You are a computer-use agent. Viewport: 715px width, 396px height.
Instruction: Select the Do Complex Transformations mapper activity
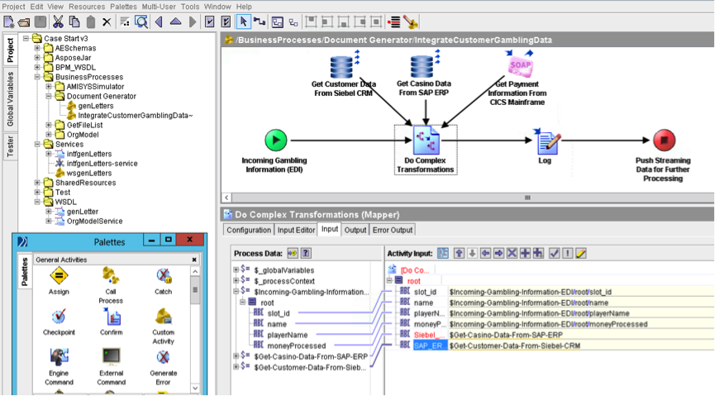point(426,141)
